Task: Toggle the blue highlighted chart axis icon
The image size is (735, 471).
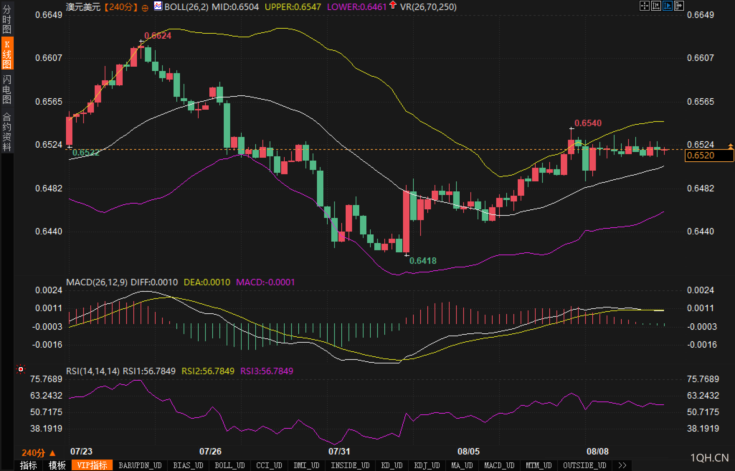Action: pos(667,6)
